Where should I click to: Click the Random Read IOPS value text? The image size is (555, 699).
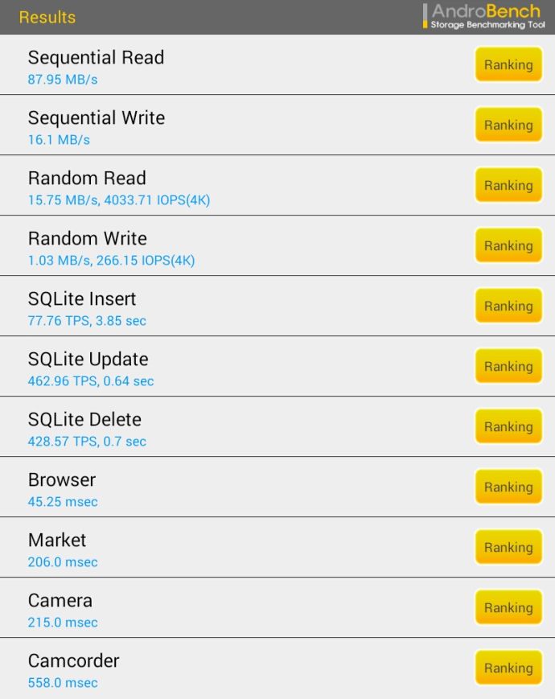point(158,200)
